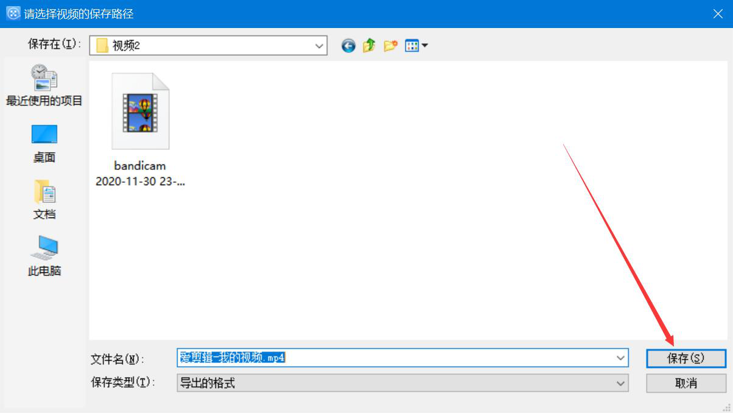
Task: Click the Cancel (取消) button
Action: [686, 383]
